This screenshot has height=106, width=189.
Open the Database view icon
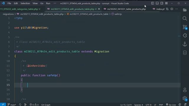(185, 53)
